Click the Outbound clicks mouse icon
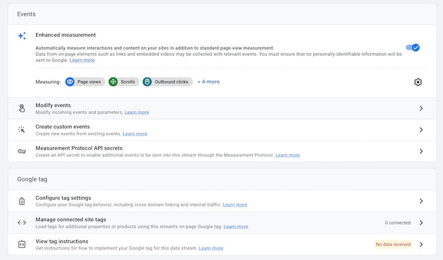The image size is (443, 260). pyautogui.click(x=147, y=82)
